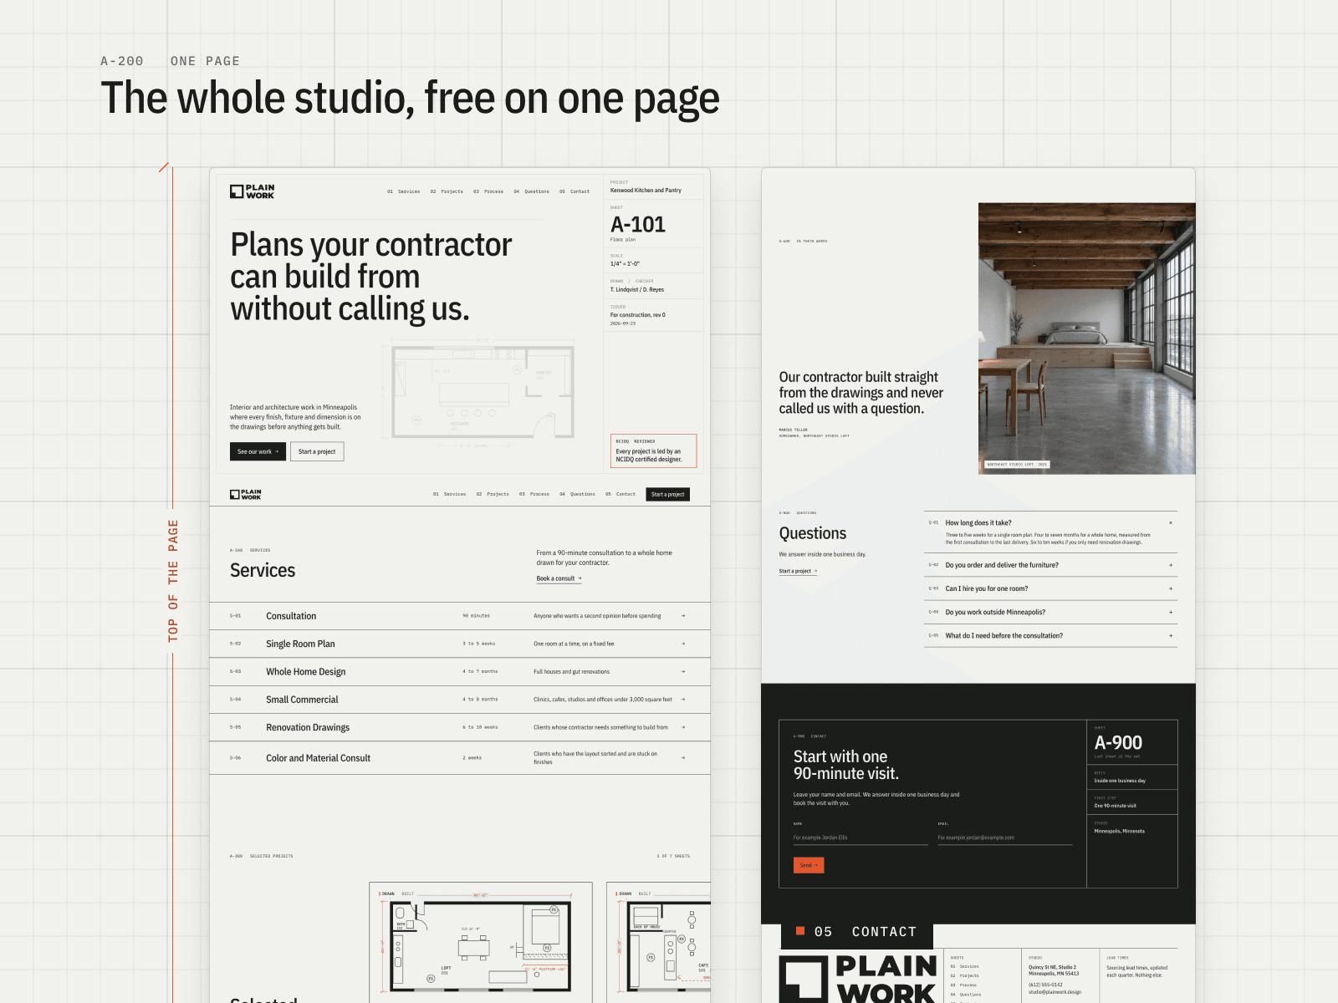The width and height of the screenshot is (1338, 1003).
Task: Open the Loft floor plan project thumbnail
Action: point(481,942)
